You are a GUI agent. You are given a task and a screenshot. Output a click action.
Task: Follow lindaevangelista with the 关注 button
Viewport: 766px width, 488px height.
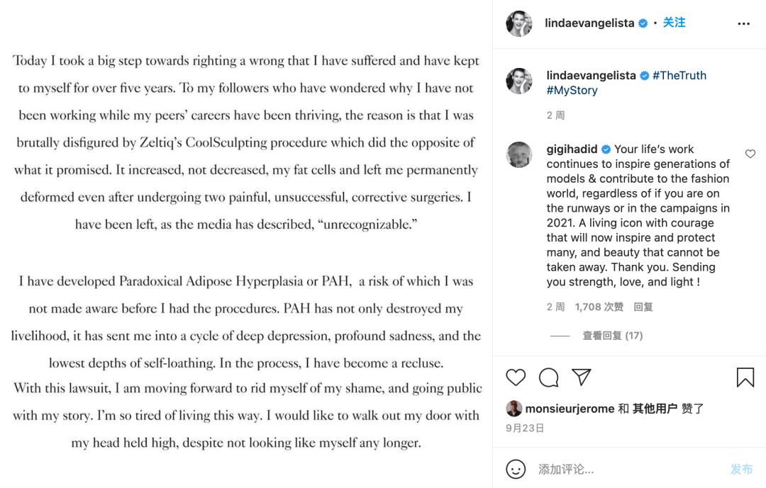674,23
